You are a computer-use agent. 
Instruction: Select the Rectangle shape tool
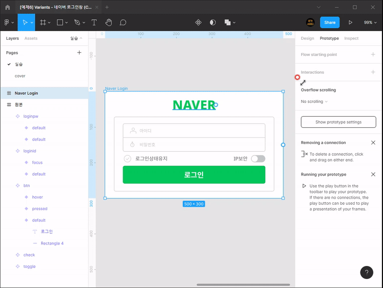point(60,22)
